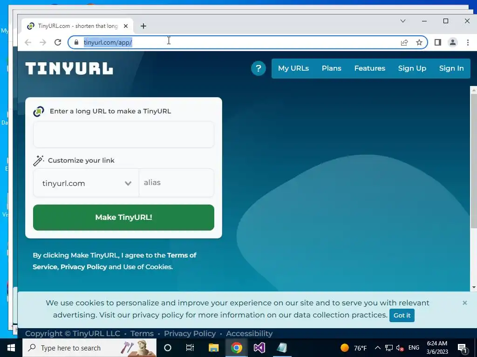
Task: Expand the tinyurl.com domain dropdown
Action: tap(86, 183)
